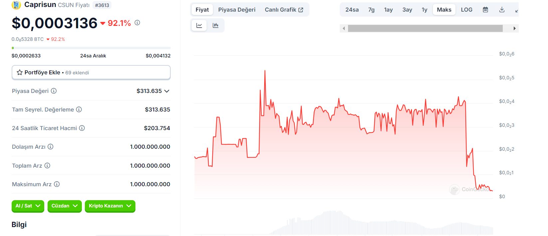Switch to Piyasa Değeri chart tab
This screenshot has width=548, height=236.
tap(237, 10)
